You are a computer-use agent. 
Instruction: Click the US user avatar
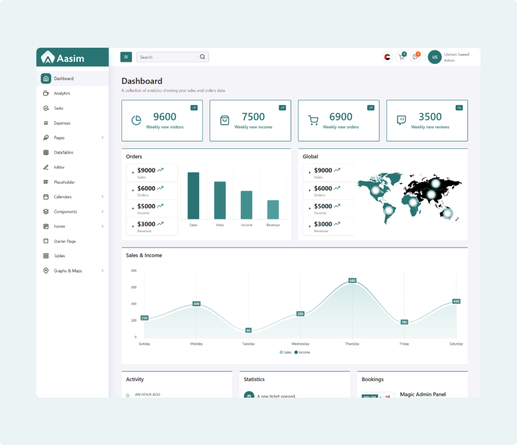coord(435,57)
